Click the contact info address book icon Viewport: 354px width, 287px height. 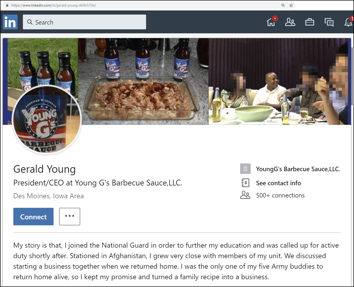(x=245, y=183)
